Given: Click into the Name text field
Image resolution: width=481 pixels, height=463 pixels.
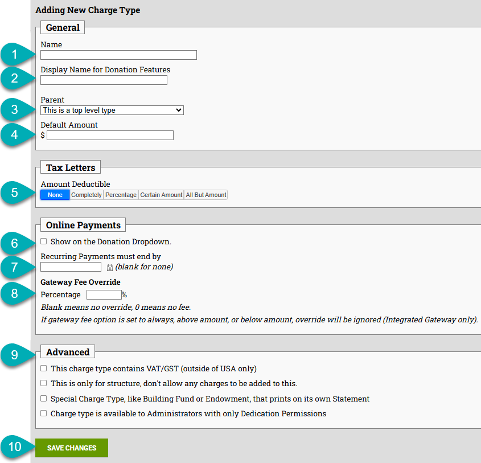Looking at the screenshot, I should coord(118,55).
